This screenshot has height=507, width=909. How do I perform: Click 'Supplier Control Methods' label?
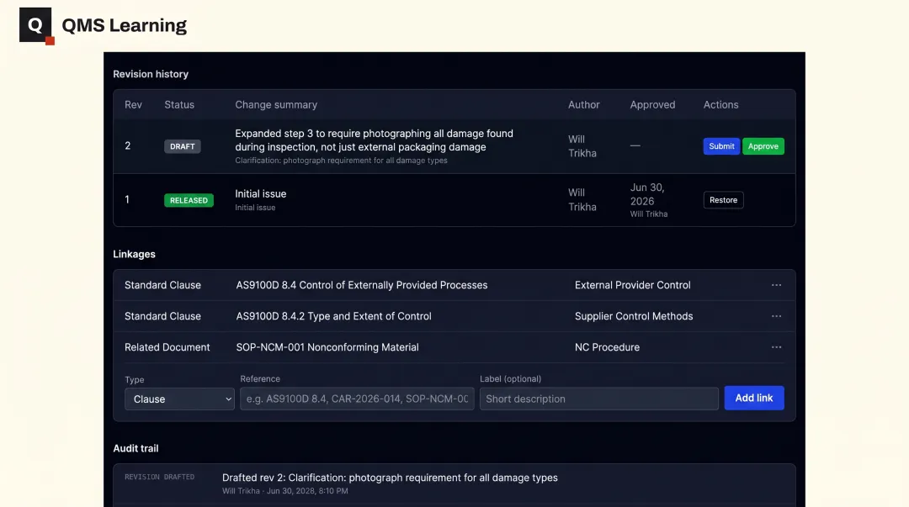(634, 316)
